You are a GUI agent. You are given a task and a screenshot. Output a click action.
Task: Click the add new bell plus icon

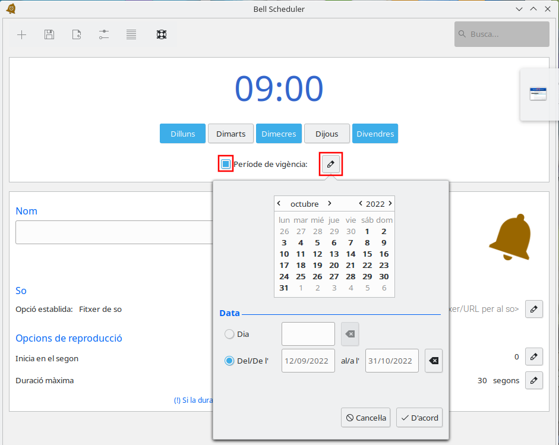[22, 34]
